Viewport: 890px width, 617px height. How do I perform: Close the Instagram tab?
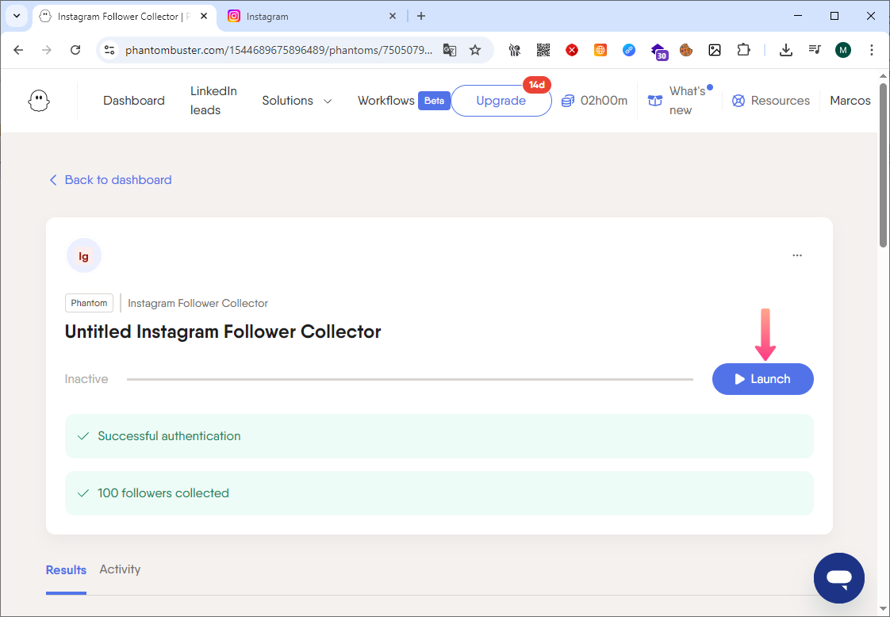(x=392, y=17)
